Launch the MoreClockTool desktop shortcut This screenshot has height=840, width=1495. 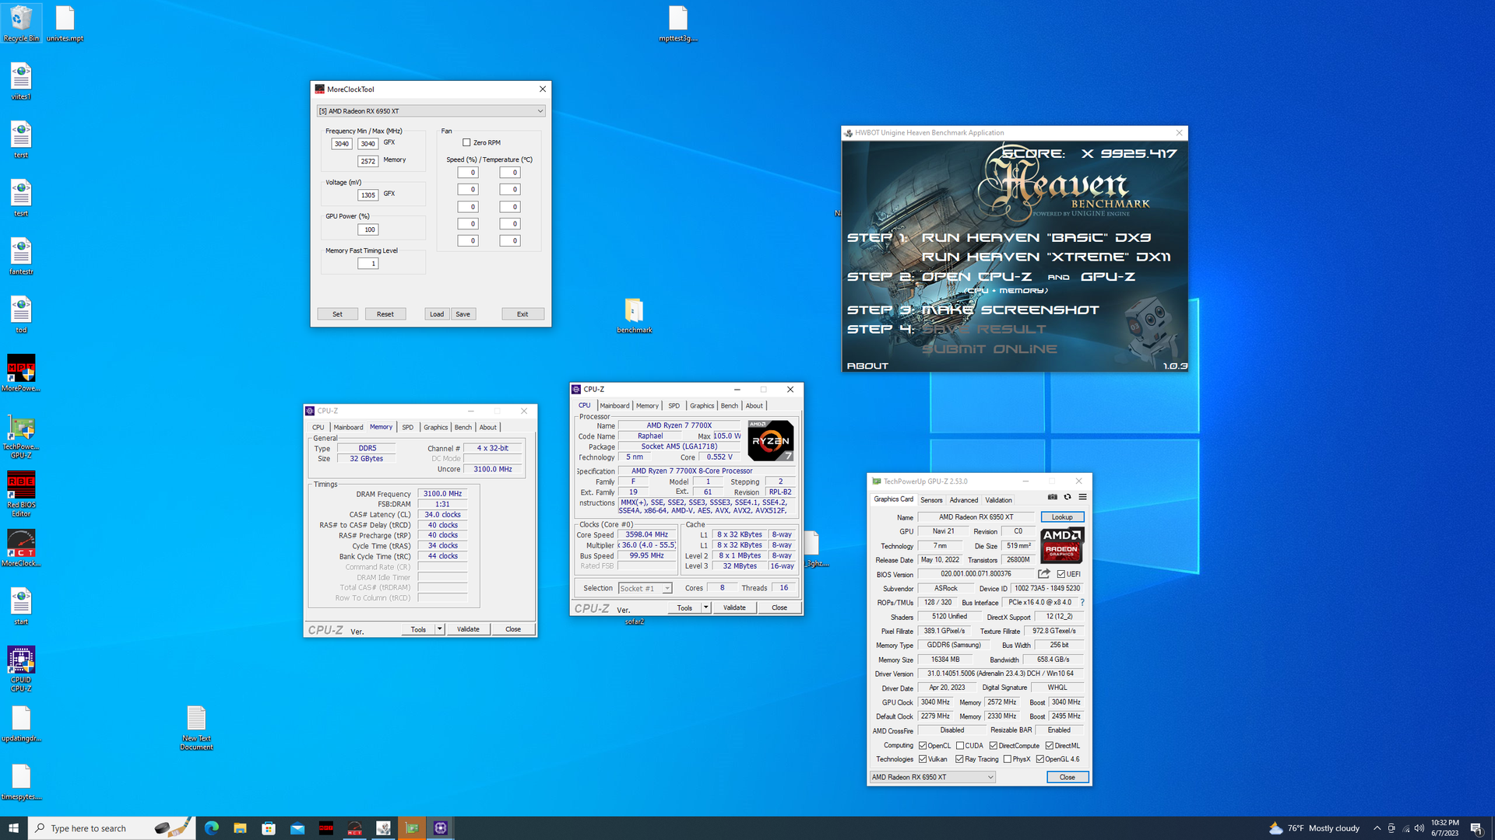tap(21, 548)
